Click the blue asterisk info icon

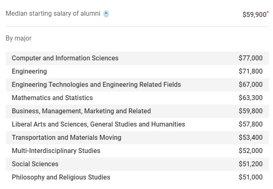tap(106, 14)
